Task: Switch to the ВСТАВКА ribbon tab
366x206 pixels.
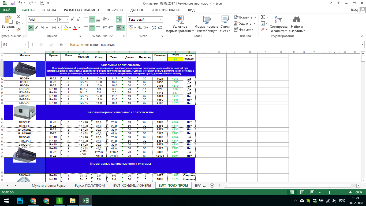Action: tap(49, 10)
